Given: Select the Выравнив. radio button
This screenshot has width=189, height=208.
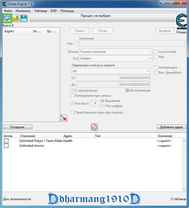Looking at the screenshot, I should (x=102, y=101).
